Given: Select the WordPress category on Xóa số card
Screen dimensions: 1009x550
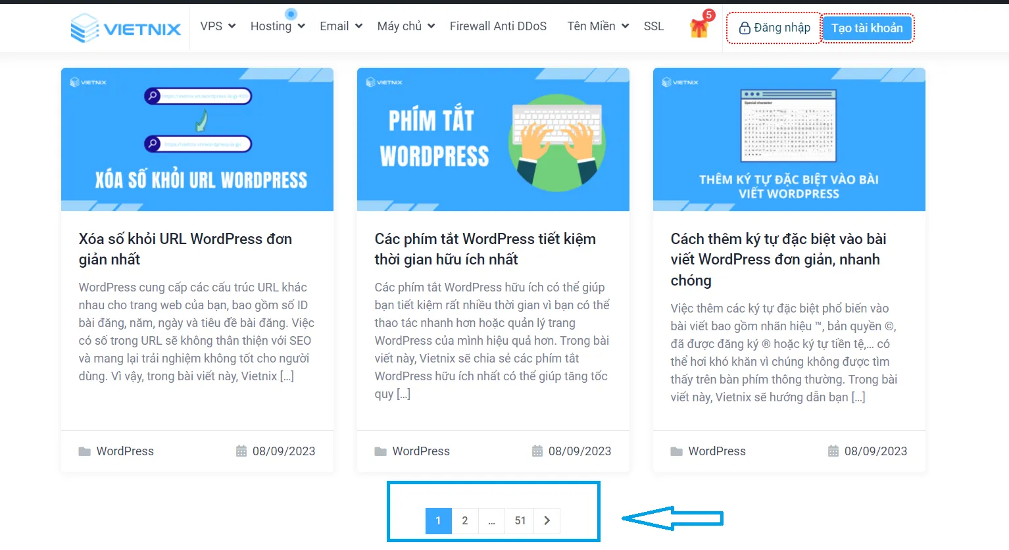Looking at the screenshot, I should (125, 451).
